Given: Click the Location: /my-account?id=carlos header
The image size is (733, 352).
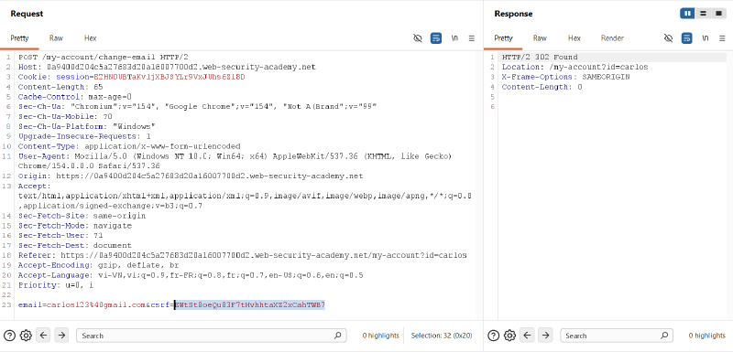Looking at the screenshot, I should [x=574, y=67].
